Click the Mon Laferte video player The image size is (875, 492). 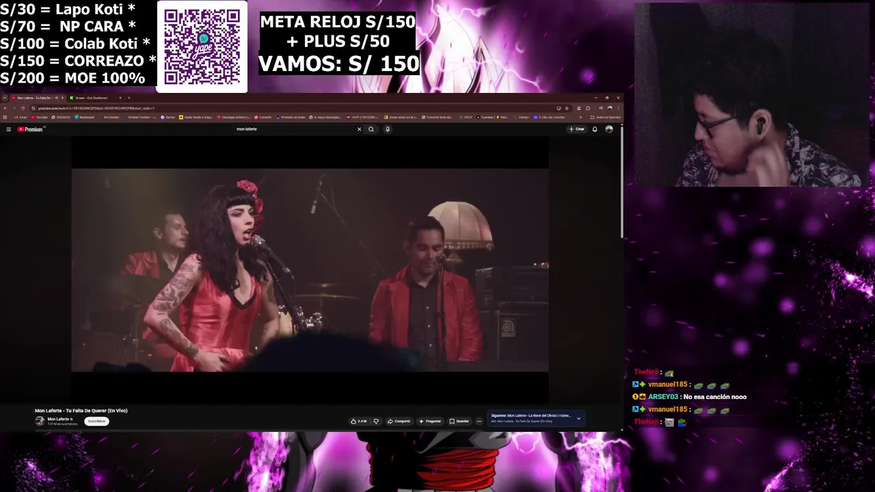tap(310, 270)
